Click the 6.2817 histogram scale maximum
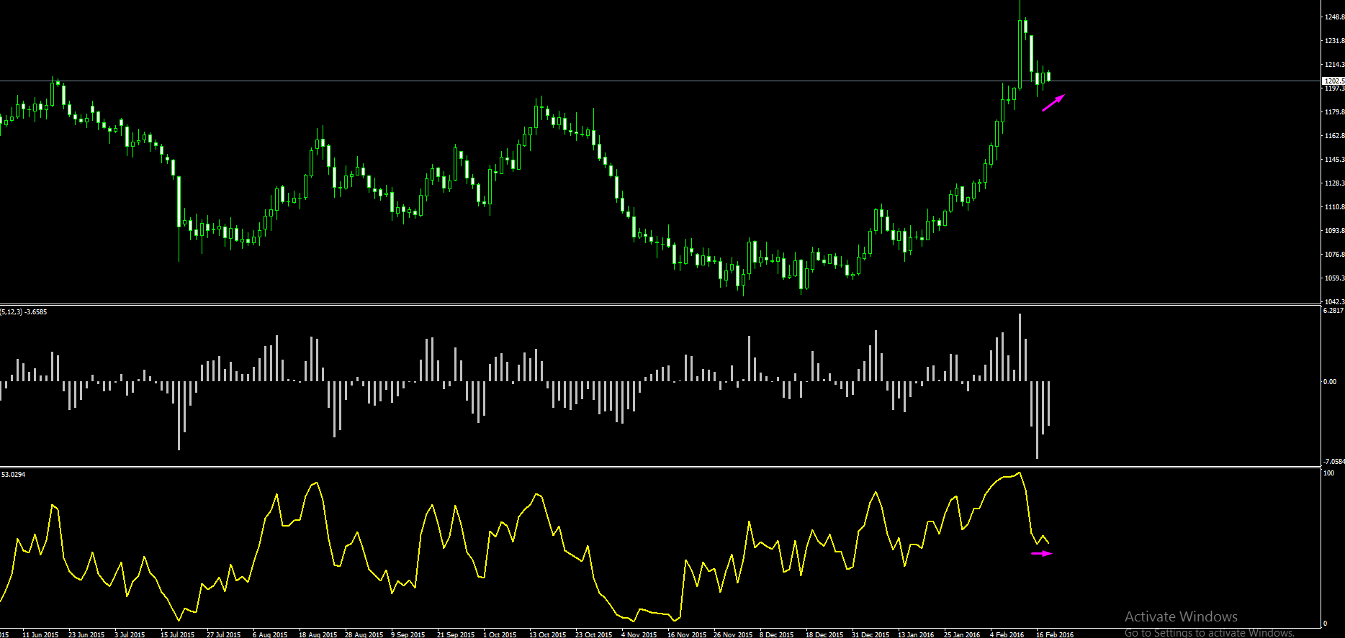1345x638 pixels. pyautogui.click(x=1333, y=311)
